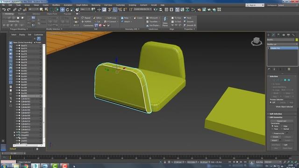Open the Sign In dropdown
299x168 pixels.
pyautogui.click(x=255, y=5)
